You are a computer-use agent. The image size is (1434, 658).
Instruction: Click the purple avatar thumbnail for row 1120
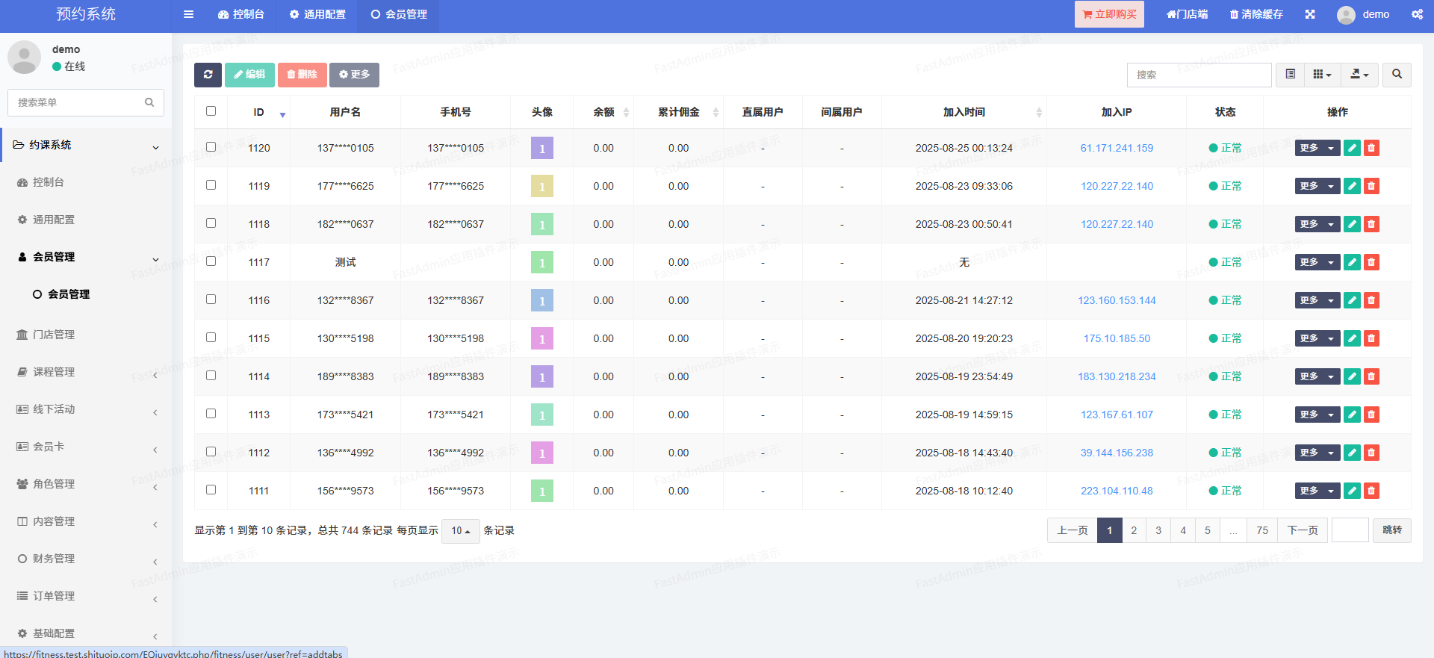tap(542, 148)
